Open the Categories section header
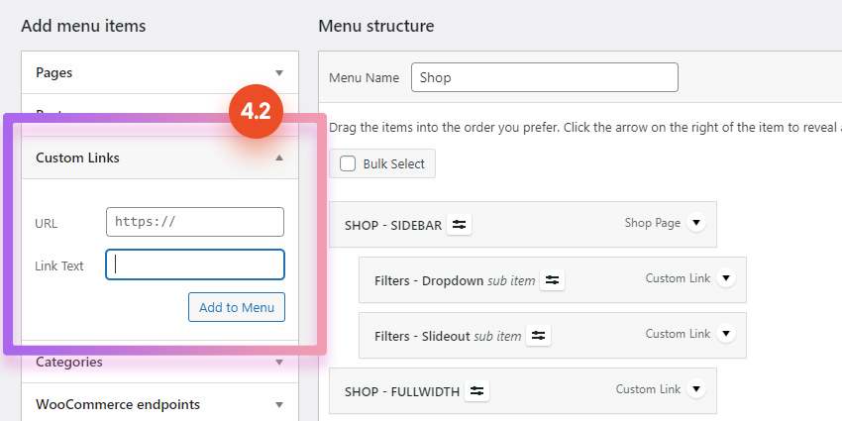The image size is (842, 421). (160, 362)
